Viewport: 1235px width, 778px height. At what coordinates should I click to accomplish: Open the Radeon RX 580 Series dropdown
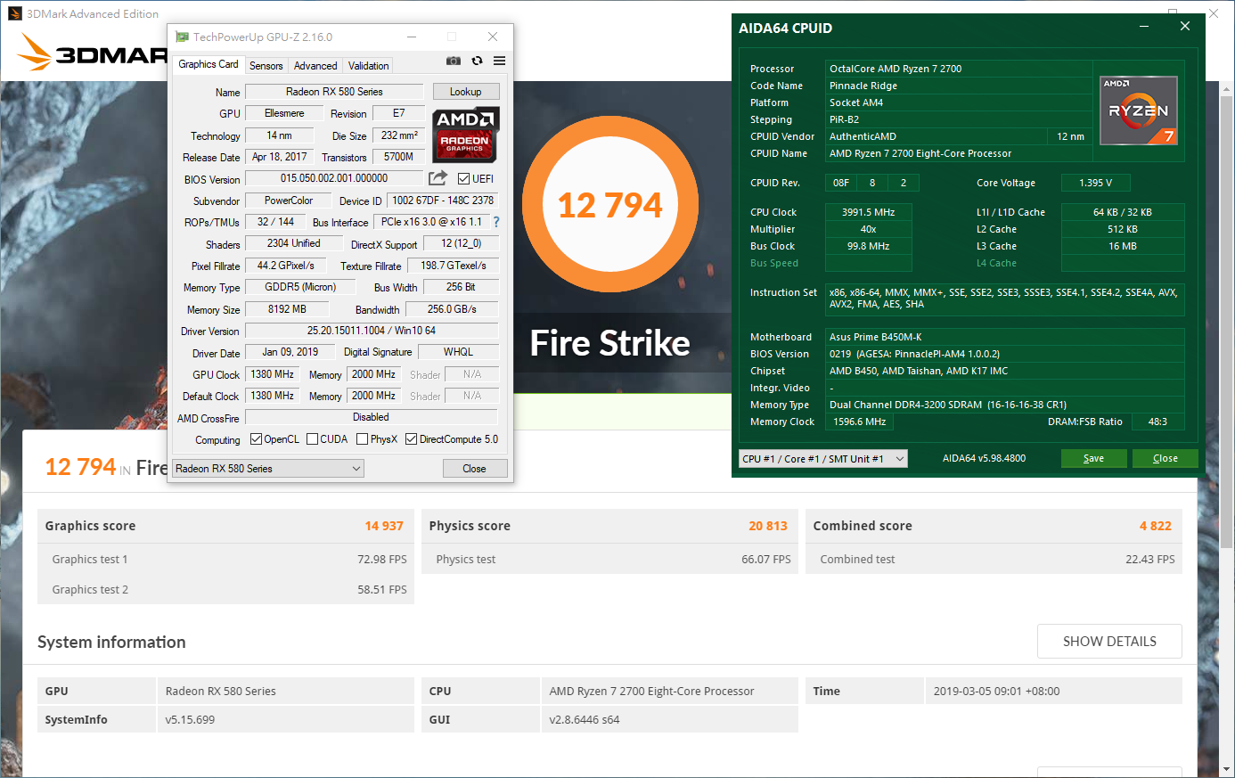[268, 469]
